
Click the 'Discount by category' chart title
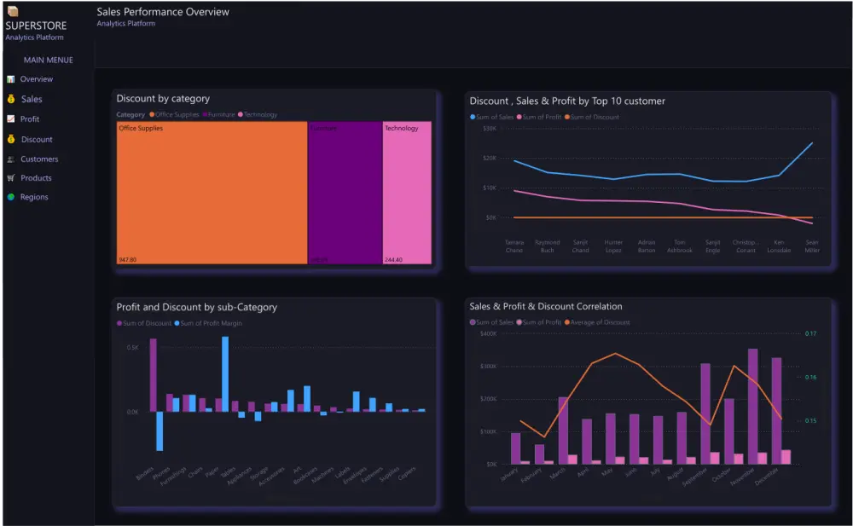(163, 98)
